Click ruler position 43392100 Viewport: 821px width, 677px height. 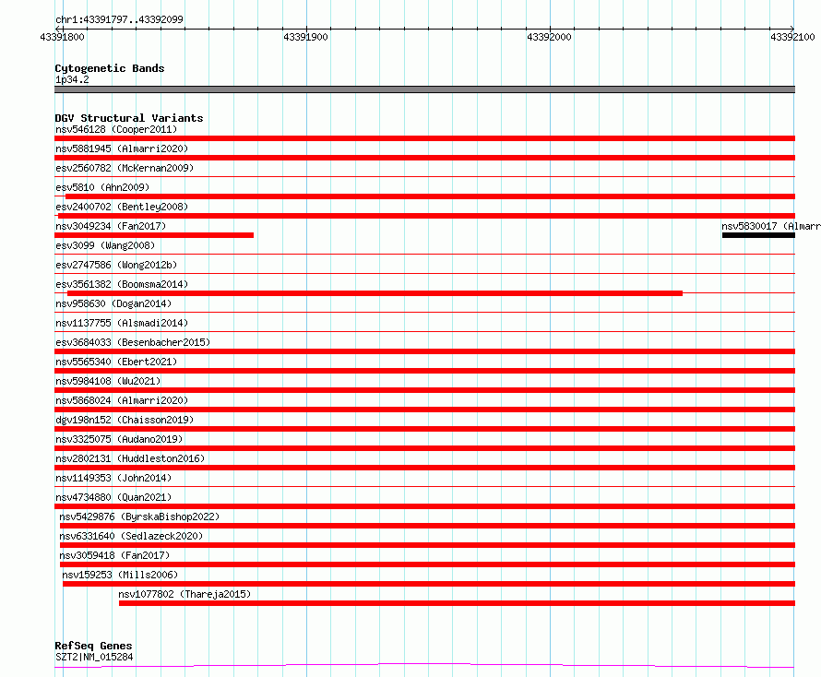[x=792, y=37]
